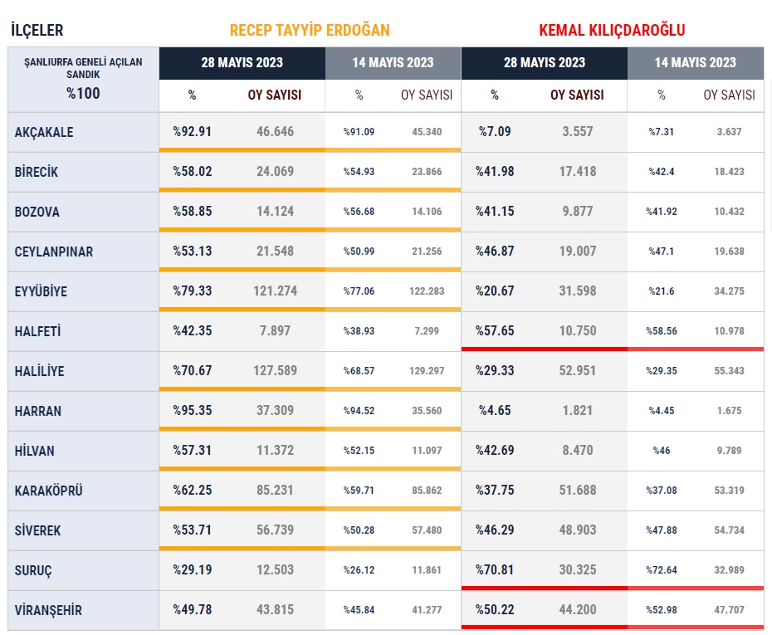Open the Akçakale district row
Screen dimensions: 772x635
[x=44, y=132]
